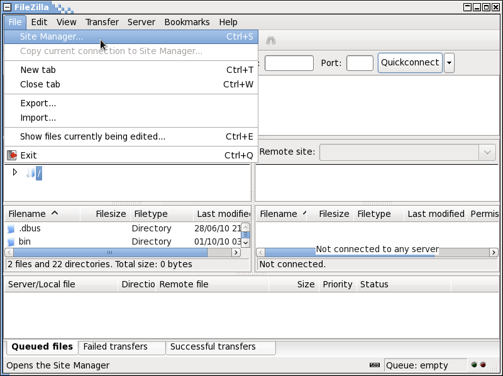The width and height of the screenshot is (503, 376).
Task: Open the Transfer menu
Action: 102,22
